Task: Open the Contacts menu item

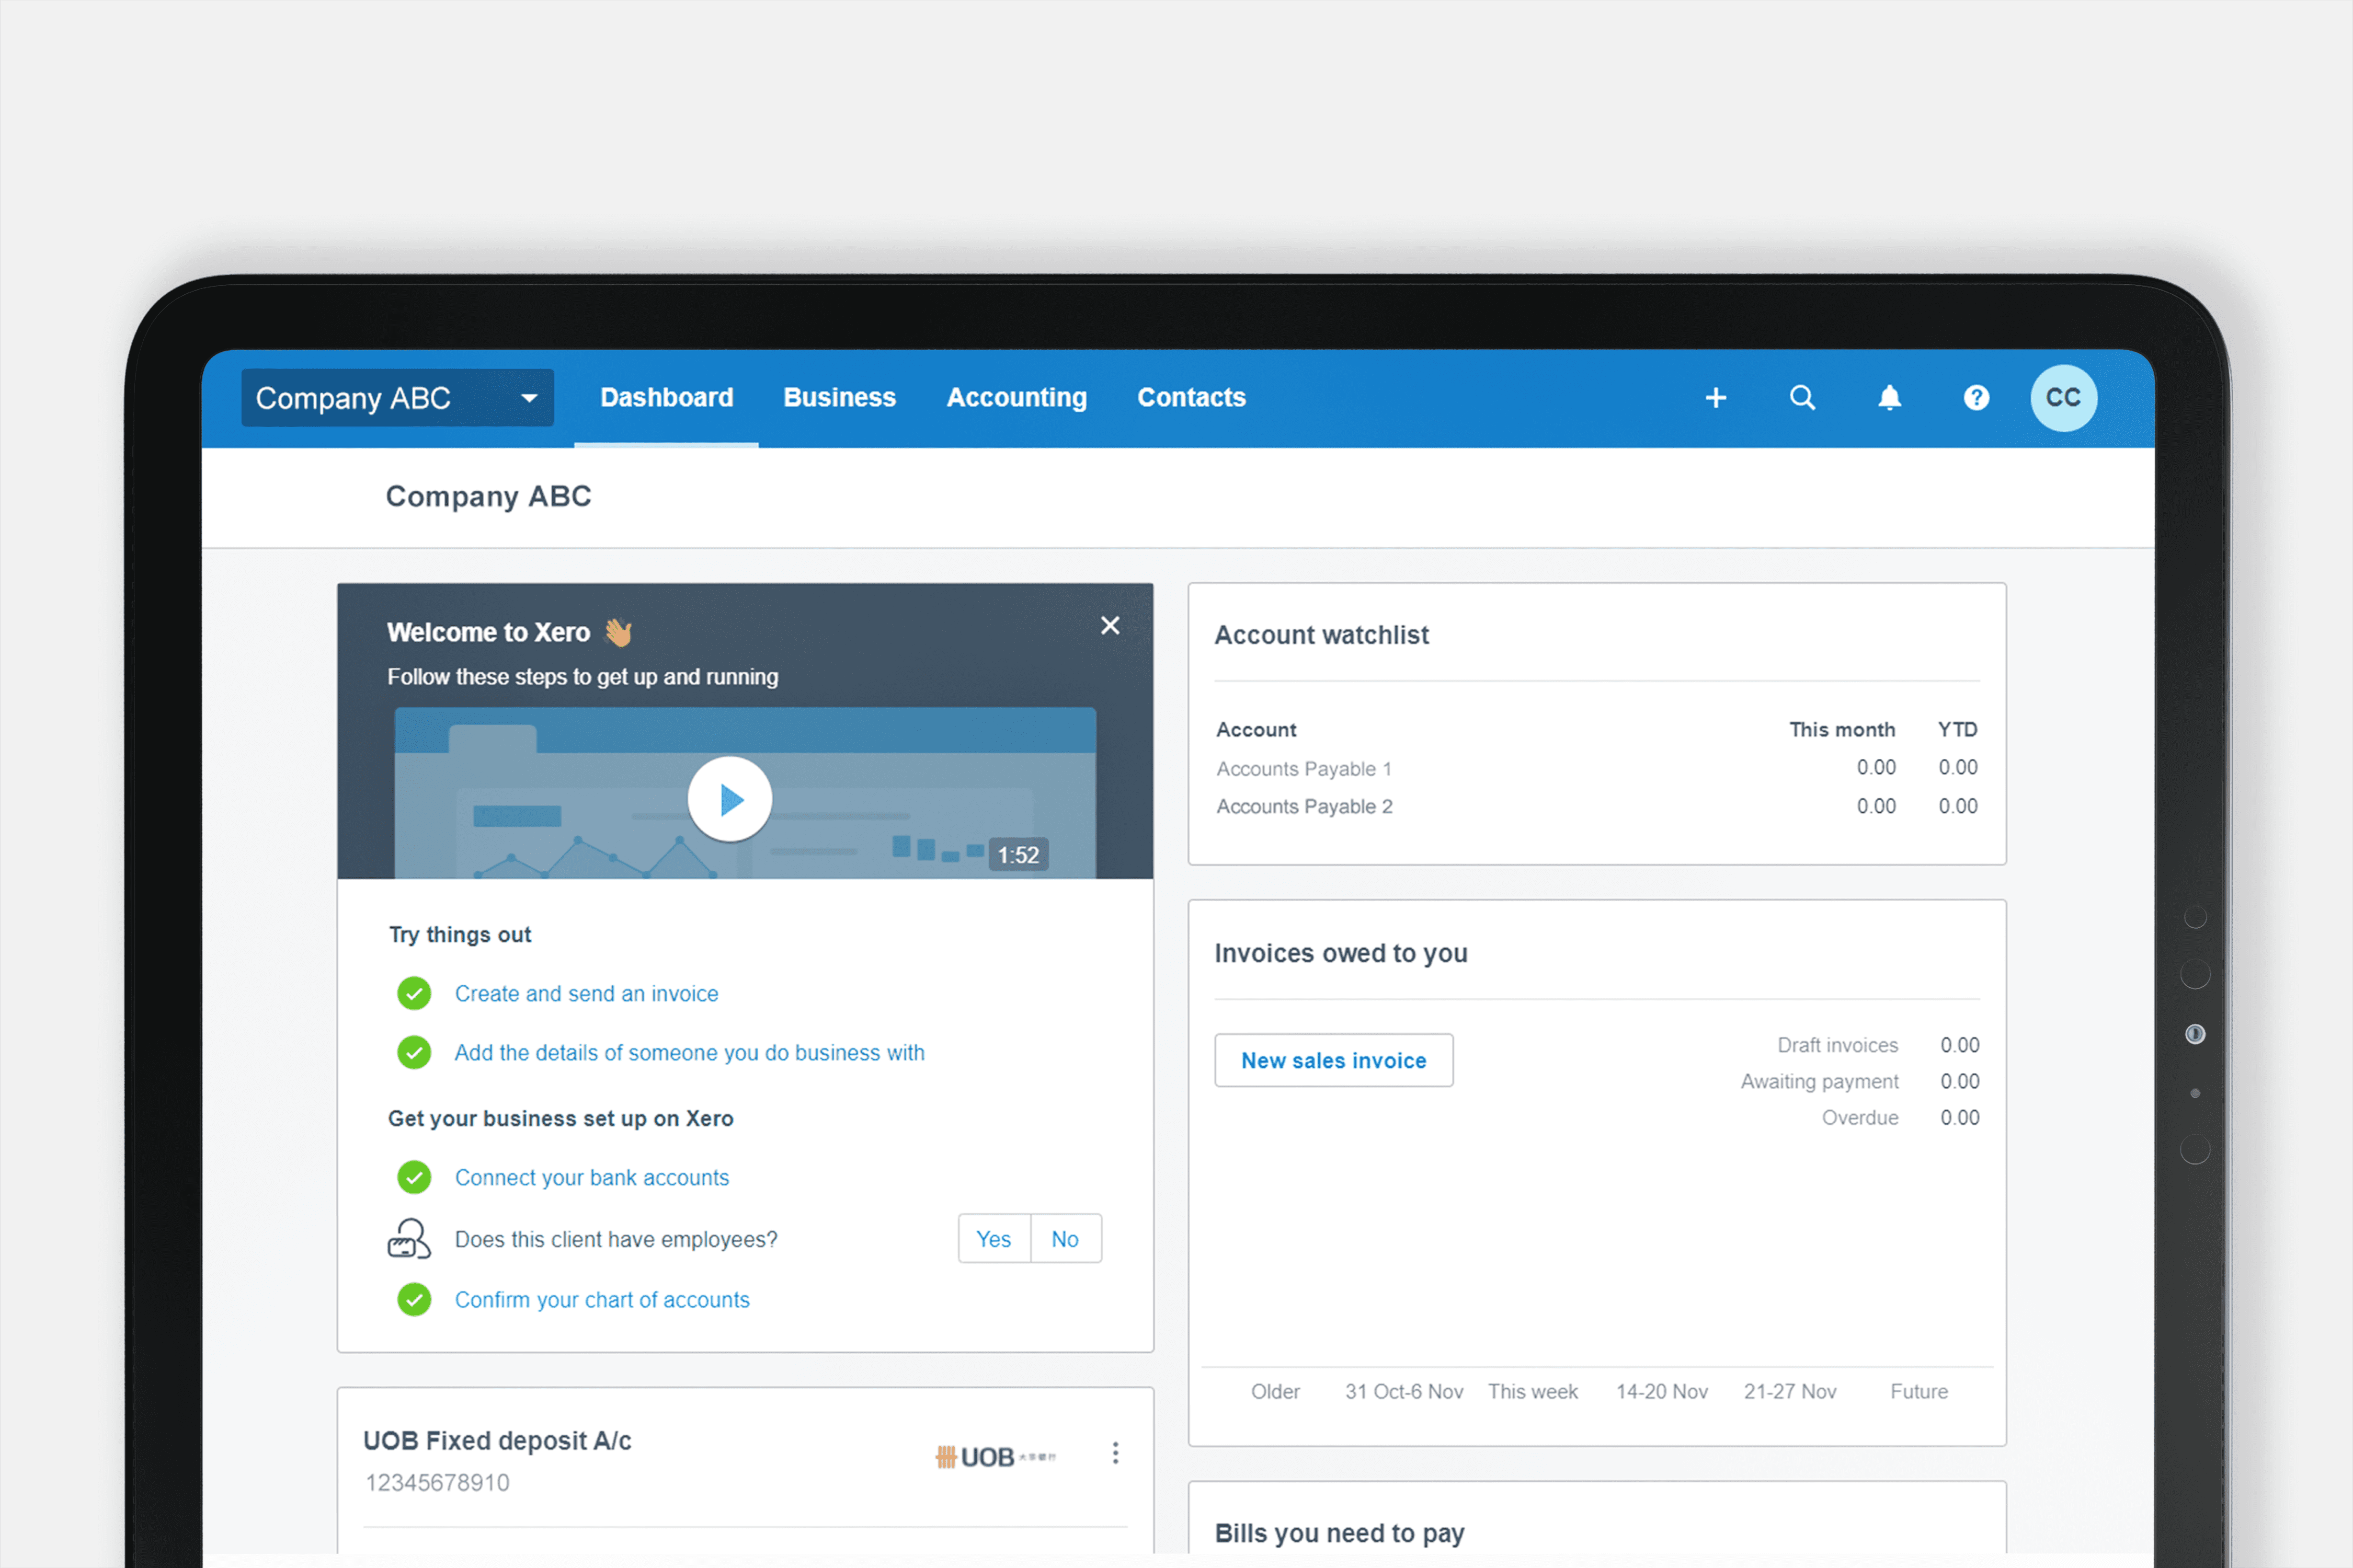Action: click(x=1191, y=398)
